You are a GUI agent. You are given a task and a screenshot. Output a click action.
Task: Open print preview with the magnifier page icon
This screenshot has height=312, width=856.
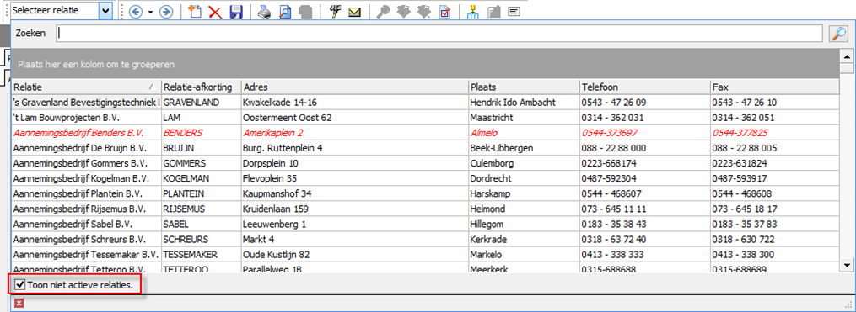(285, 12)
